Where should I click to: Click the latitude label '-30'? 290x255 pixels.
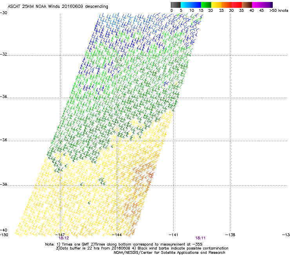tap(4, 13)
